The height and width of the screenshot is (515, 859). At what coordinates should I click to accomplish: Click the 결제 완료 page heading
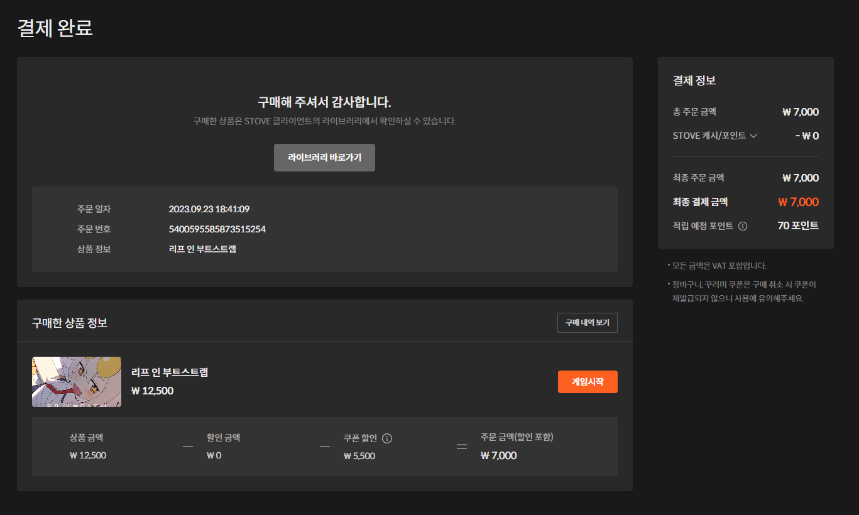pos(55,28)
